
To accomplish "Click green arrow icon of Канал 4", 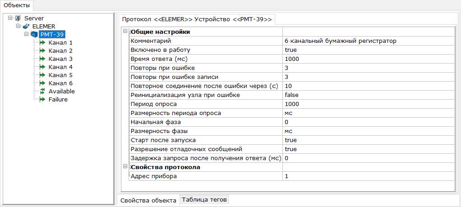I will 42,67.
